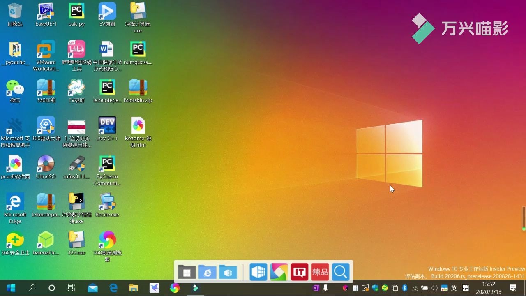This screenshot has height=296, width=526.
Task: Select the EasyUEFI desktop shortcut
Action: (x=46, y=15)
